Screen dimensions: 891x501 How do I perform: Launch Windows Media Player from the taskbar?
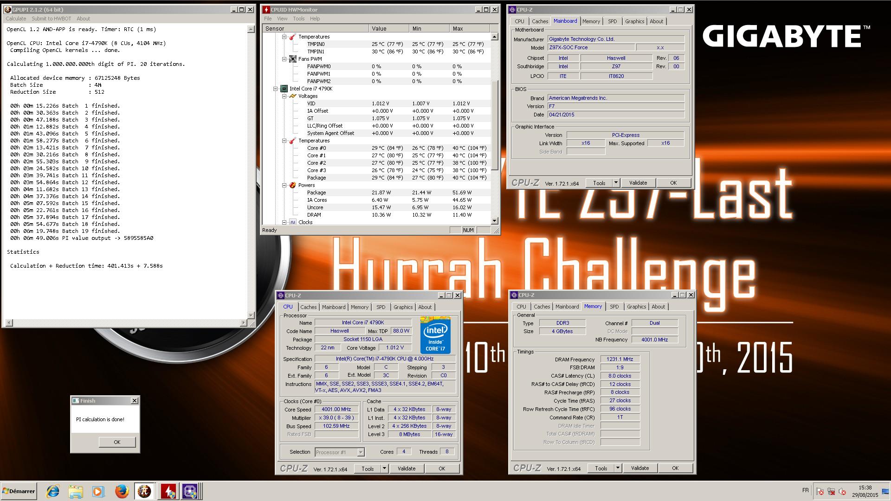pos(98,491)
